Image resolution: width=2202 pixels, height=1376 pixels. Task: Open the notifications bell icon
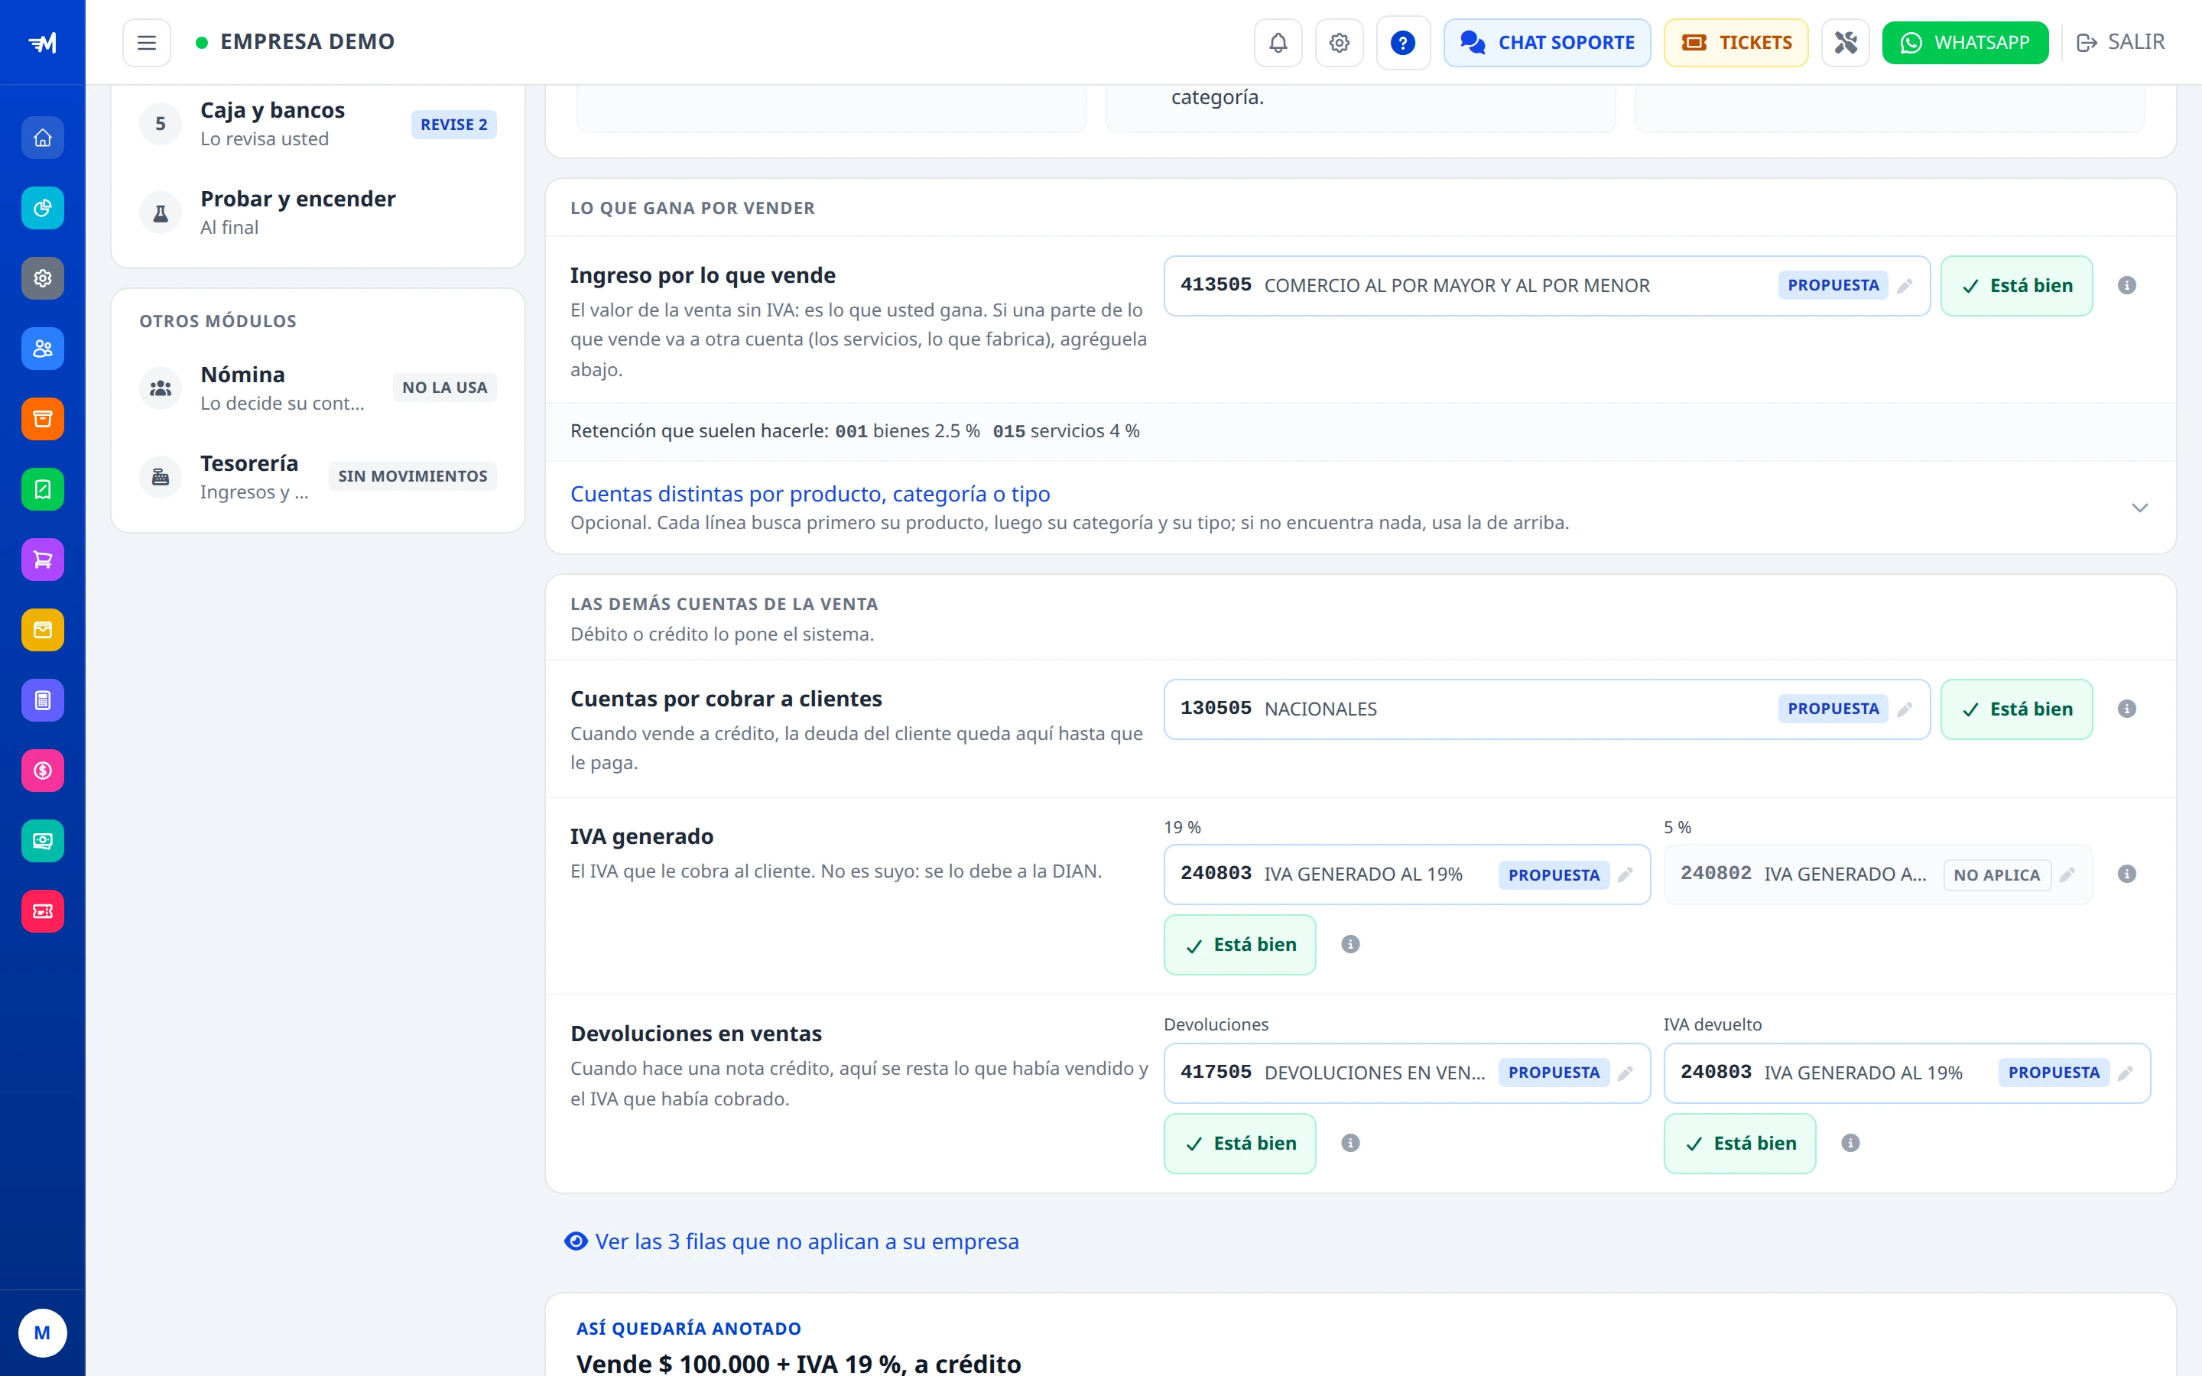pyautogui.click(x=1278, y=43)
